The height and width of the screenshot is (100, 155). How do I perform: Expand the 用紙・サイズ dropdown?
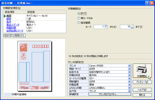[x=129, y=69]
